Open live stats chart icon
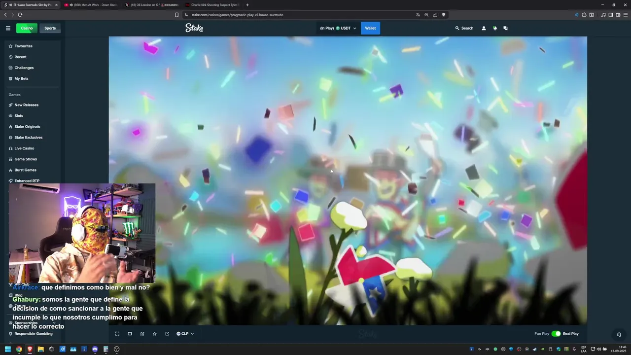This screenshot has height=355, width=631. tap(142, 334)
